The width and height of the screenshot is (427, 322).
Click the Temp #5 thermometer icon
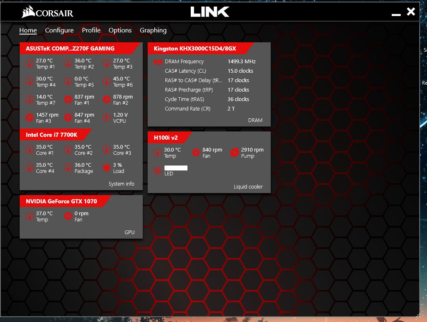[68, 81]
